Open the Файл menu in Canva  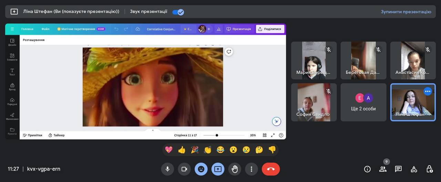point(45,29)
